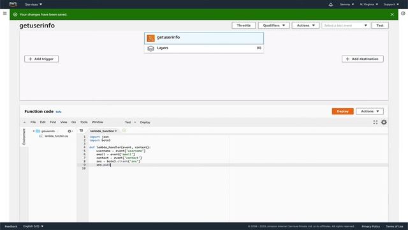Screen dimensions: 408x230
Task: Open the Sammy account menu
Action: coord(347,4)
